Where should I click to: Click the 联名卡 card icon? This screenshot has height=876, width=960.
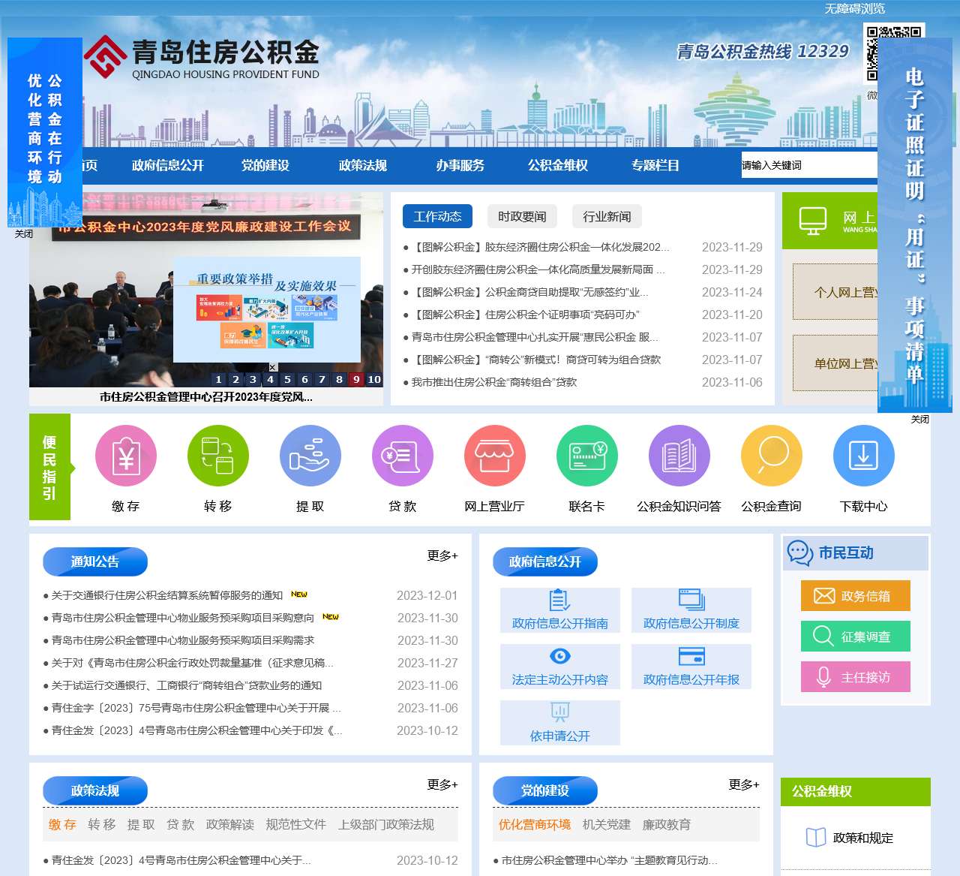coord(586,455)
